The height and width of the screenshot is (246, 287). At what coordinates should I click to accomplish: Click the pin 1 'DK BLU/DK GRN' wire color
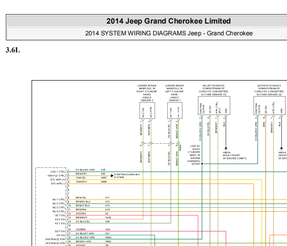click(85, 170)
